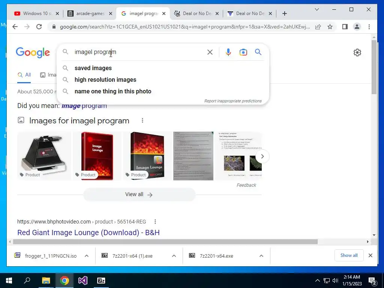Reload the current page
384x288 pixels.
(39, 27)
